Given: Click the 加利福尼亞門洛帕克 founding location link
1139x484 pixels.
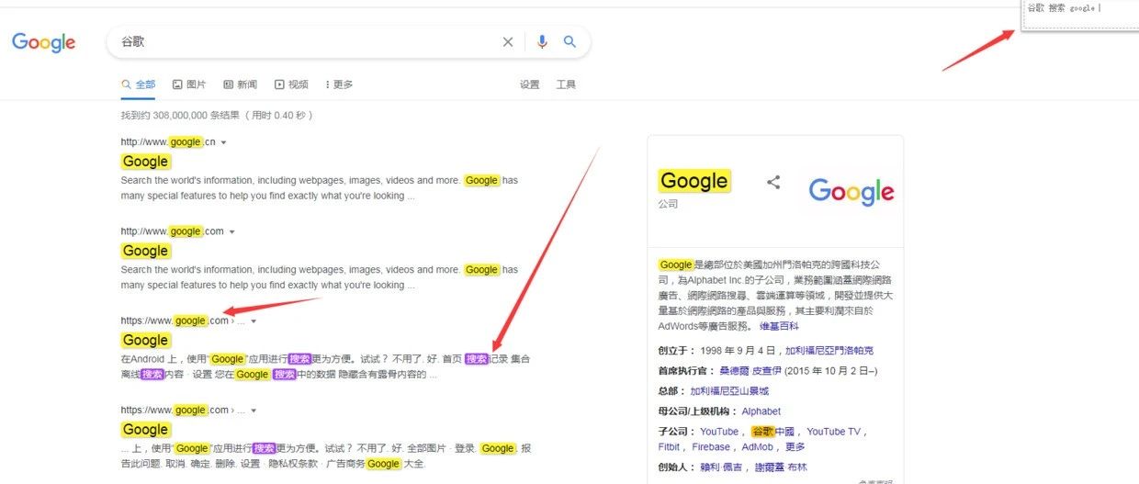Looking at the screenshot, I should (829, 351).
